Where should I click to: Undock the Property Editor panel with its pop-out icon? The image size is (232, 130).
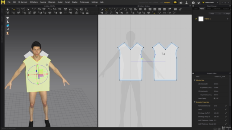click(230, 73)
